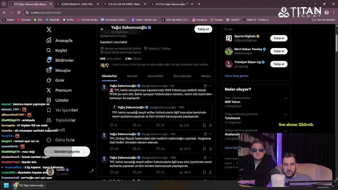Repost the 1024 futbolcu post (33)
Image resolution: width=338 pixels, height=190 pixels.
click(x=137, y=125)
